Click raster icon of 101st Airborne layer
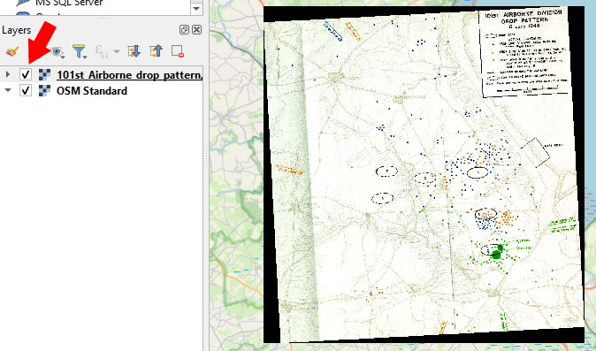596x351 pixels. point(44,74)
